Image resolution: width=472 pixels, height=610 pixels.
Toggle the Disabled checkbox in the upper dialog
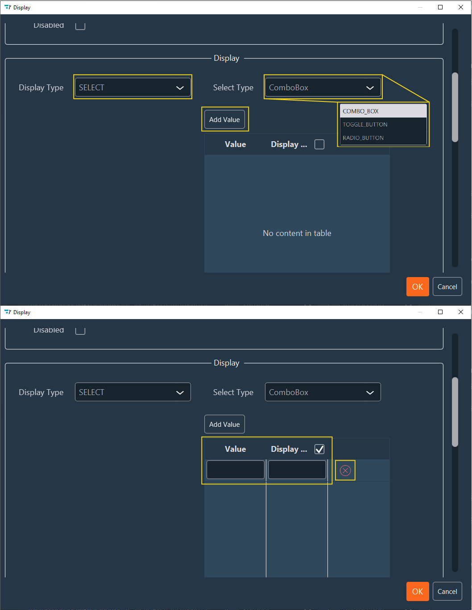tap(80, 25)
